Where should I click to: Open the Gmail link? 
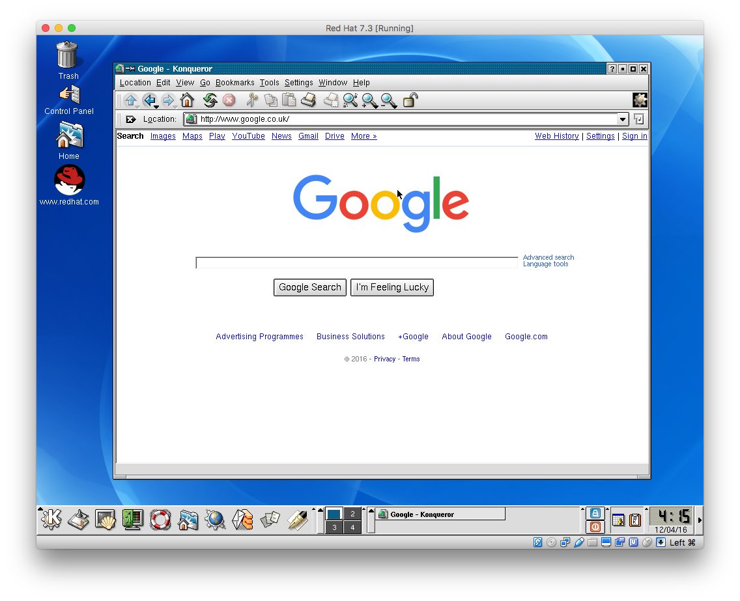coord(308,136)
